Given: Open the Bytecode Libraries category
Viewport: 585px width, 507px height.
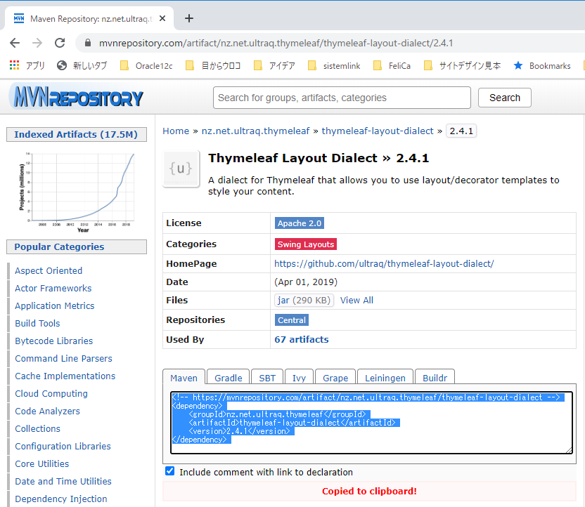Looking at the screenshot, I should (x=53, y=341).
